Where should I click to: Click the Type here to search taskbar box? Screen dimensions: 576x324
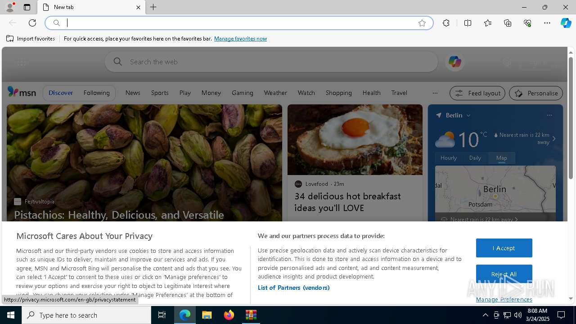click(x=86, y=315)
